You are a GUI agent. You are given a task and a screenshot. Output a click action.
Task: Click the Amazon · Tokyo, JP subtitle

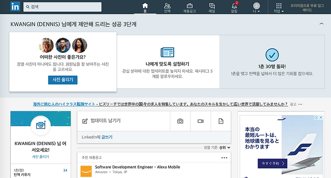111,172
